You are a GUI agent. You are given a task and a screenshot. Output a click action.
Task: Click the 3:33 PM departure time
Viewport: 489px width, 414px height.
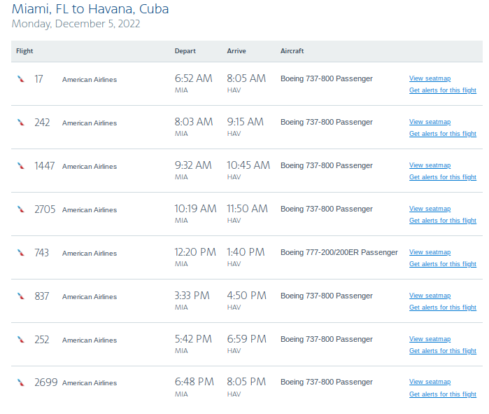click(192, 296)
